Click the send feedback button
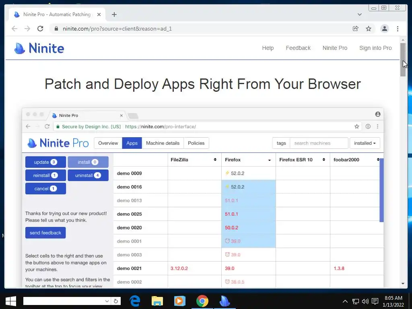 (x=45, y=233)
